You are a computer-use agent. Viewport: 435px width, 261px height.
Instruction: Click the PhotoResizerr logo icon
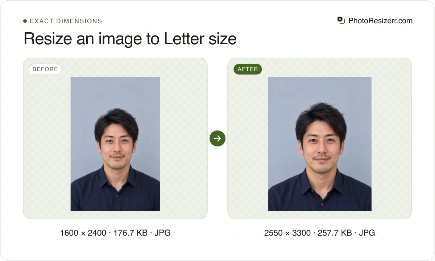point(341,20)
